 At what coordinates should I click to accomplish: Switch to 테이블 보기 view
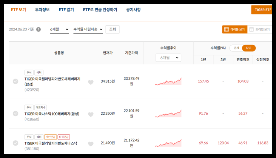pyautogui.click(x=234, y=29)
